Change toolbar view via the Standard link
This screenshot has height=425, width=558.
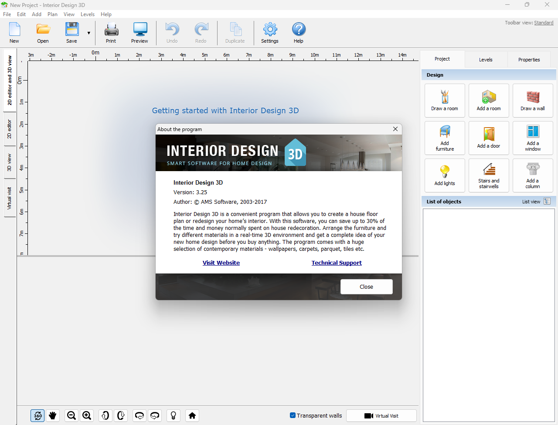click(x=544, y=23)
